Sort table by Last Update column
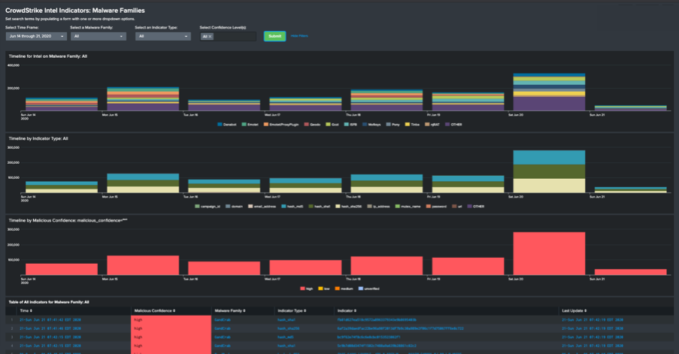This screenshot has width=679, height=354. tap(574, 310)
